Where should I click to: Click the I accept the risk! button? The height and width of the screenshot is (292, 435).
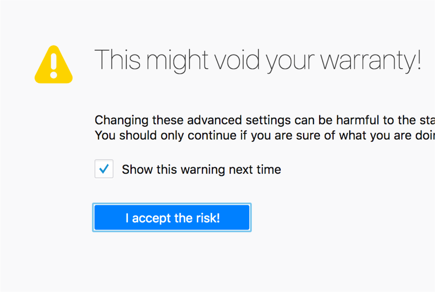[172, 218]
